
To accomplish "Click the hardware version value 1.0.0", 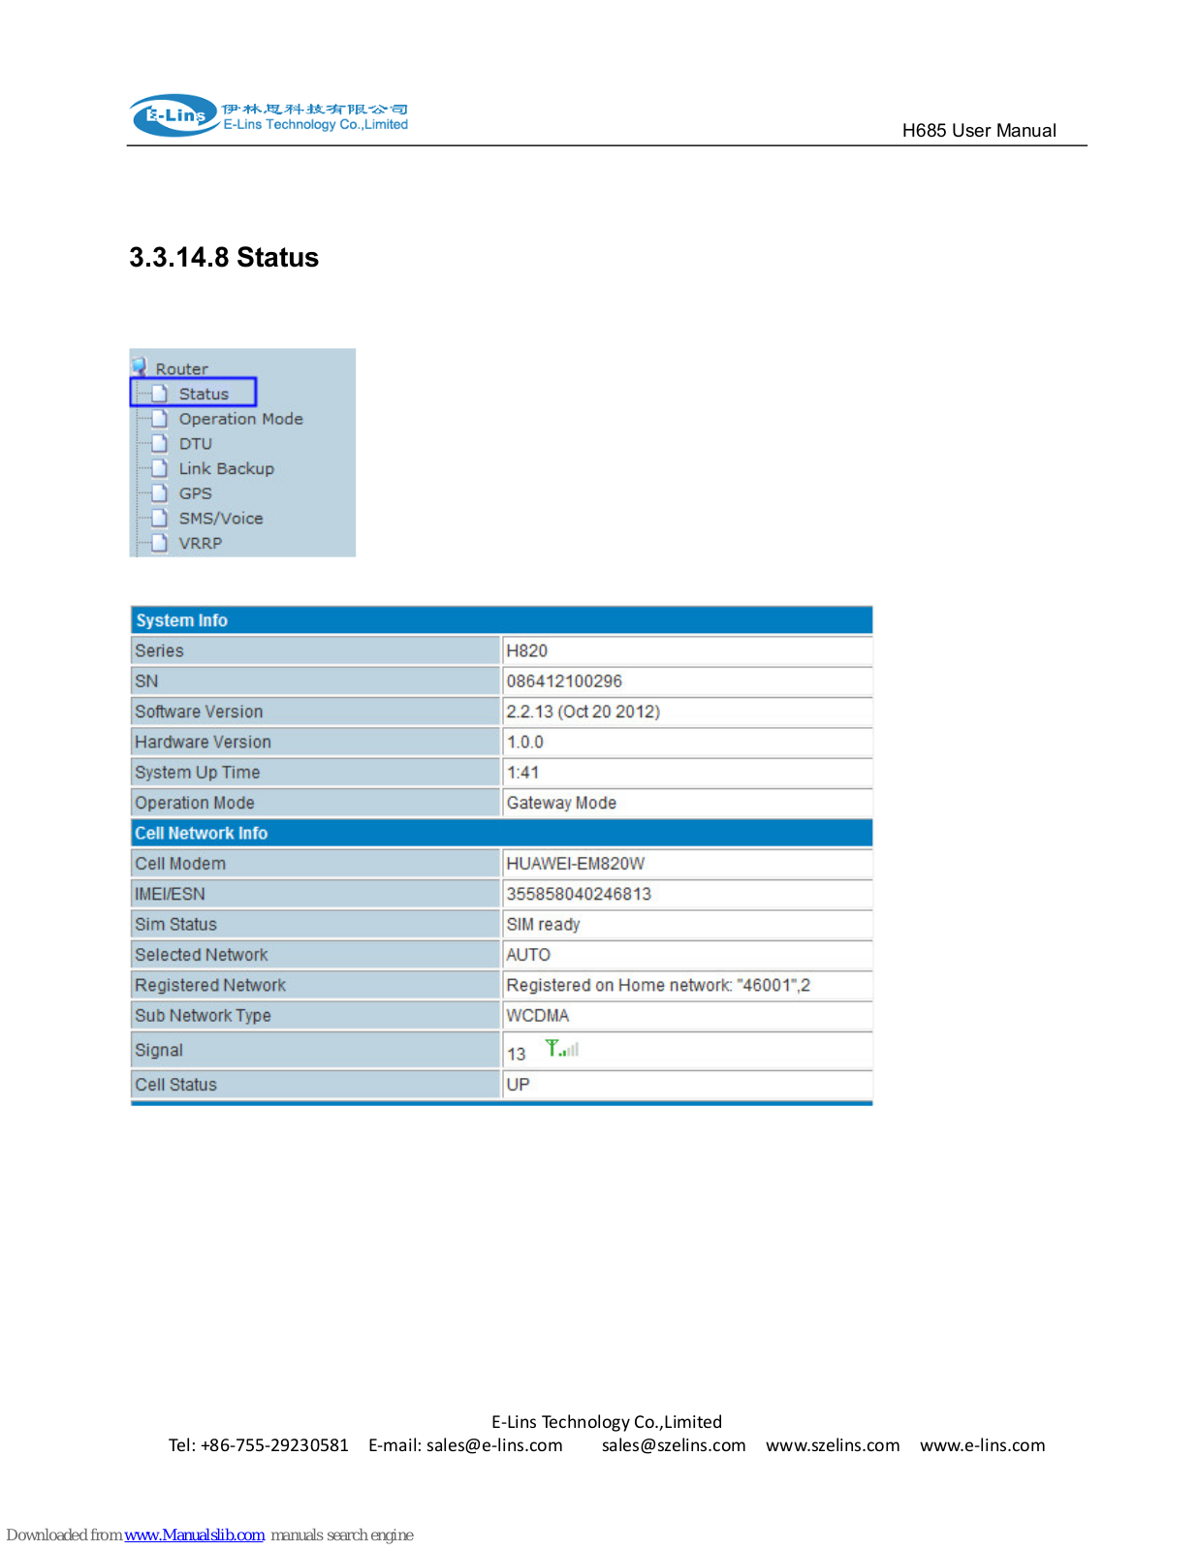I will point(524,742).
